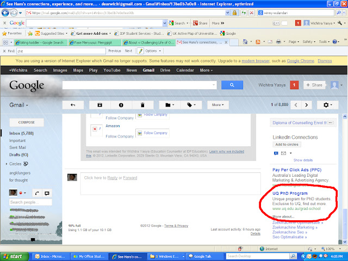Click the IE refresh button
The image size is (348, 261).
tap(244, 13)
